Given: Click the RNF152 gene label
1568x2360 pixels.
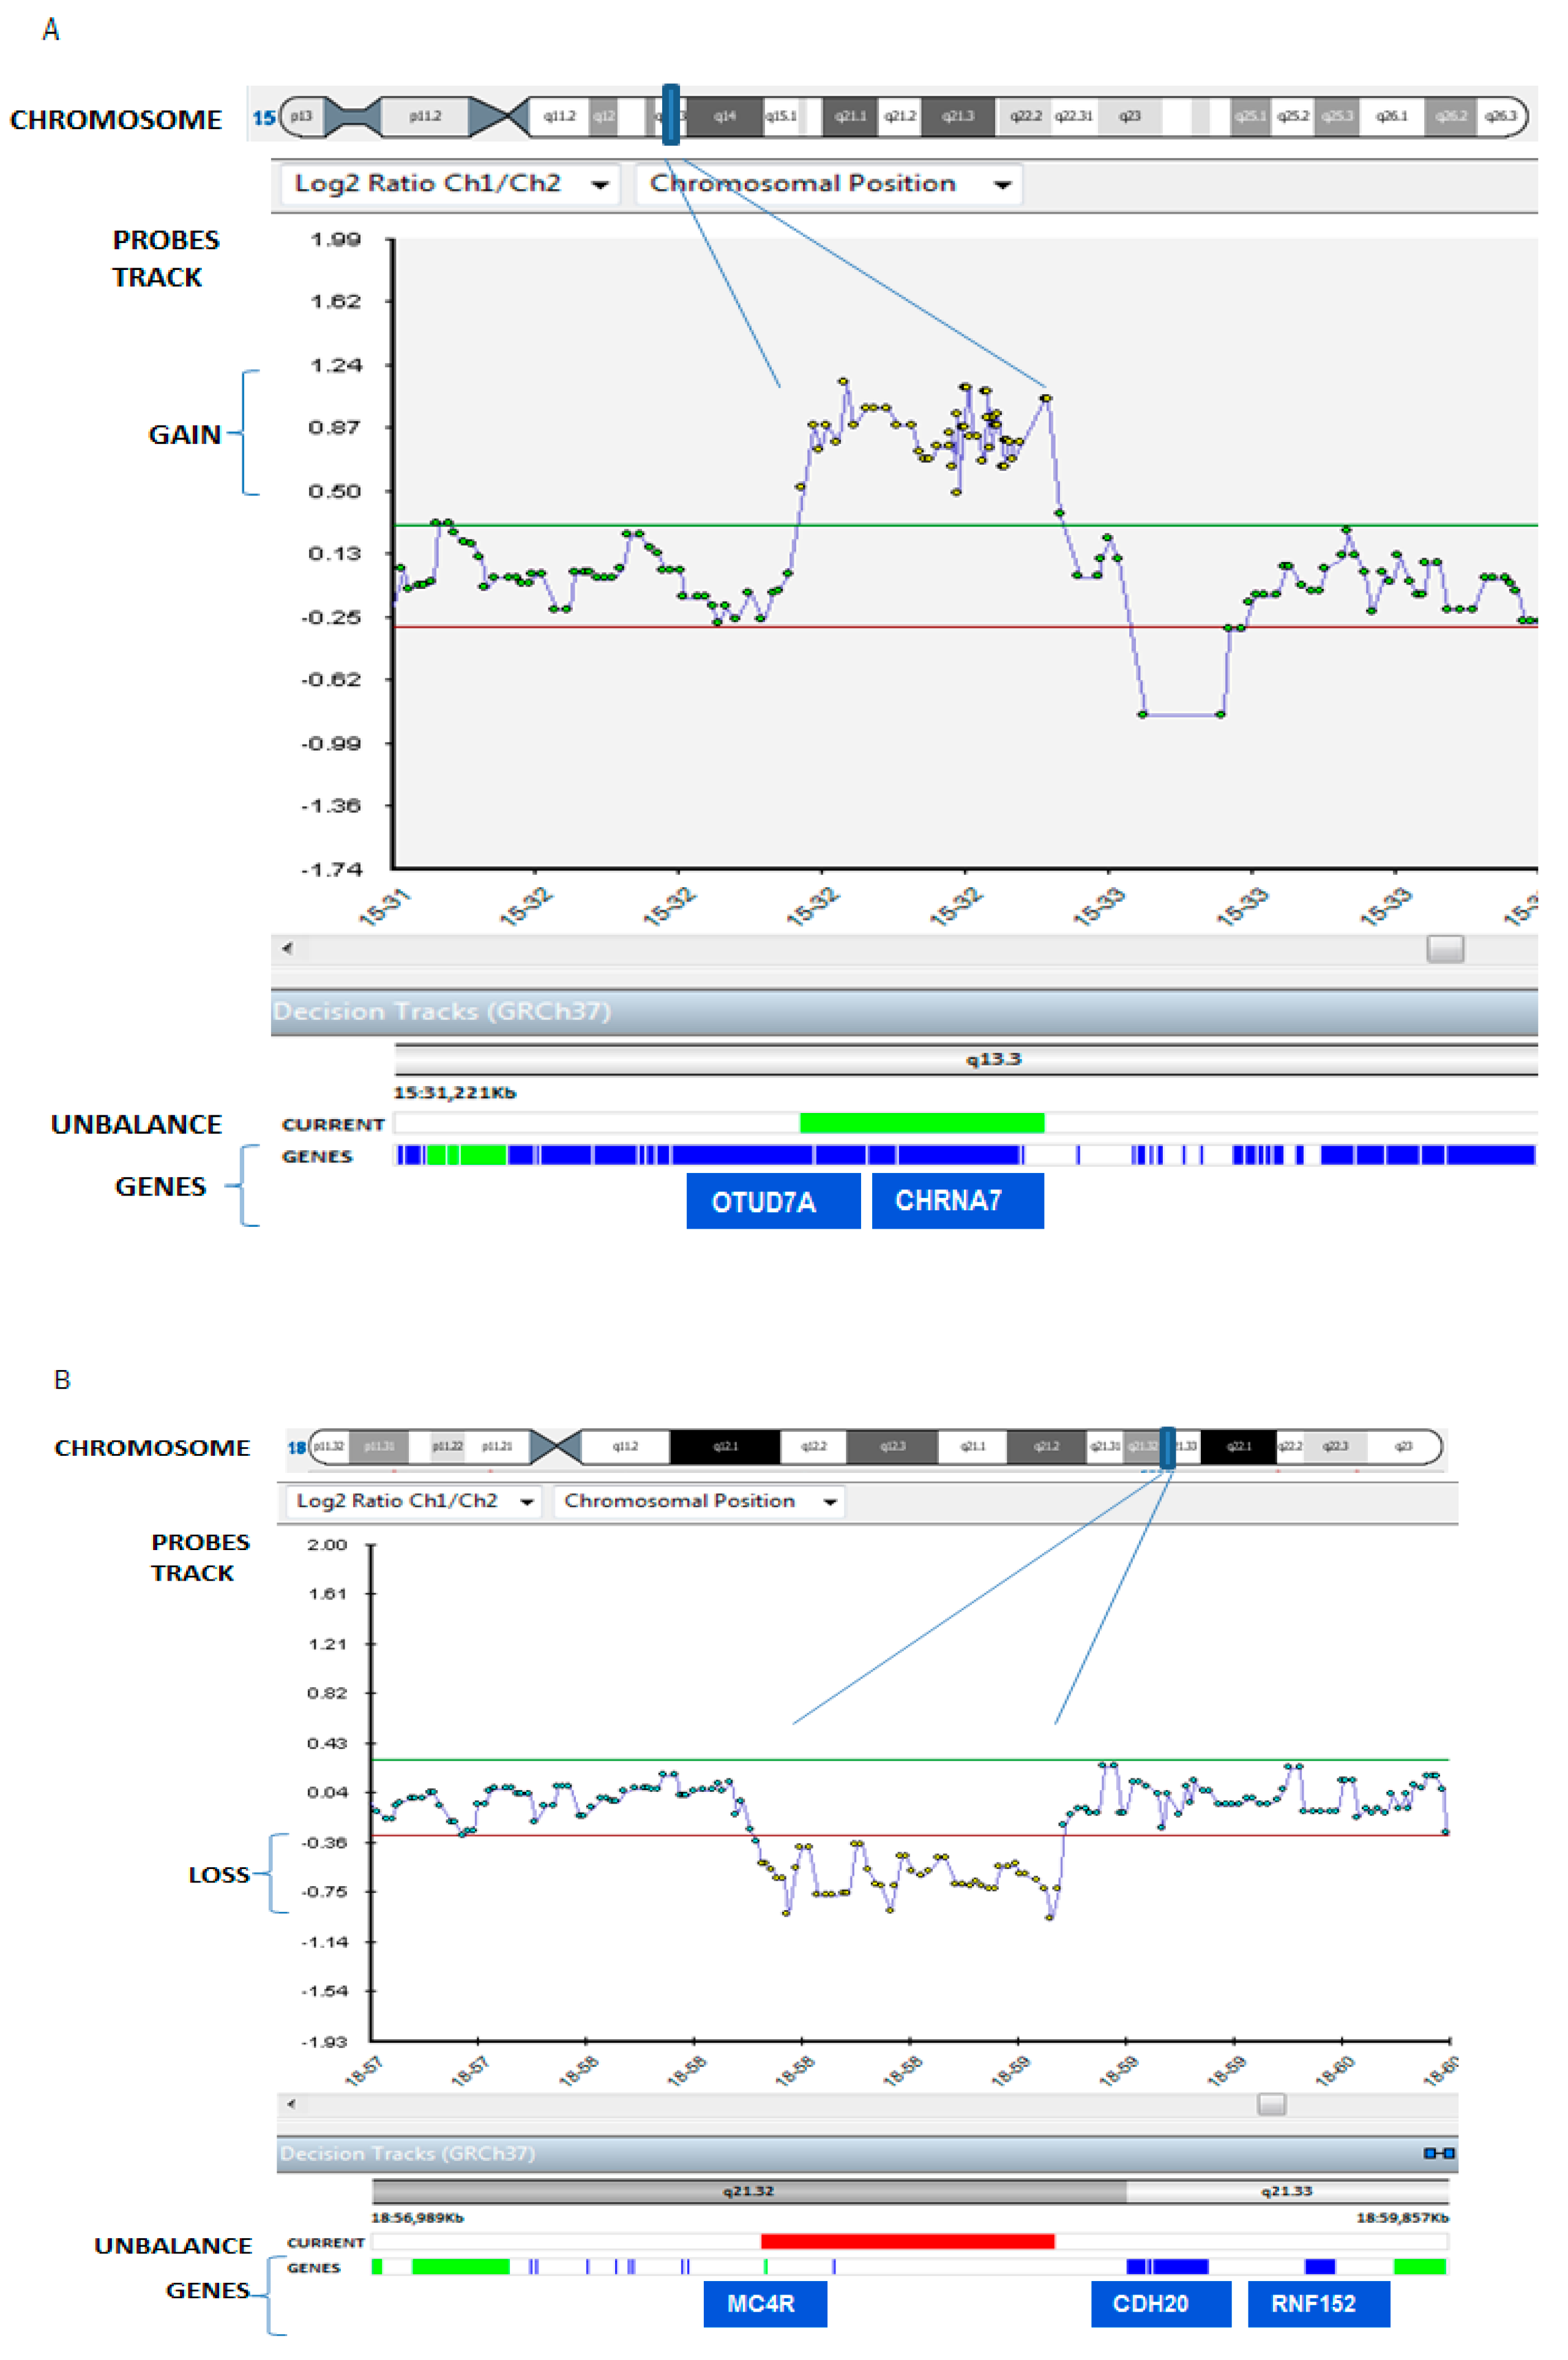Looking at the screenshot, I should point(1318,2304).
